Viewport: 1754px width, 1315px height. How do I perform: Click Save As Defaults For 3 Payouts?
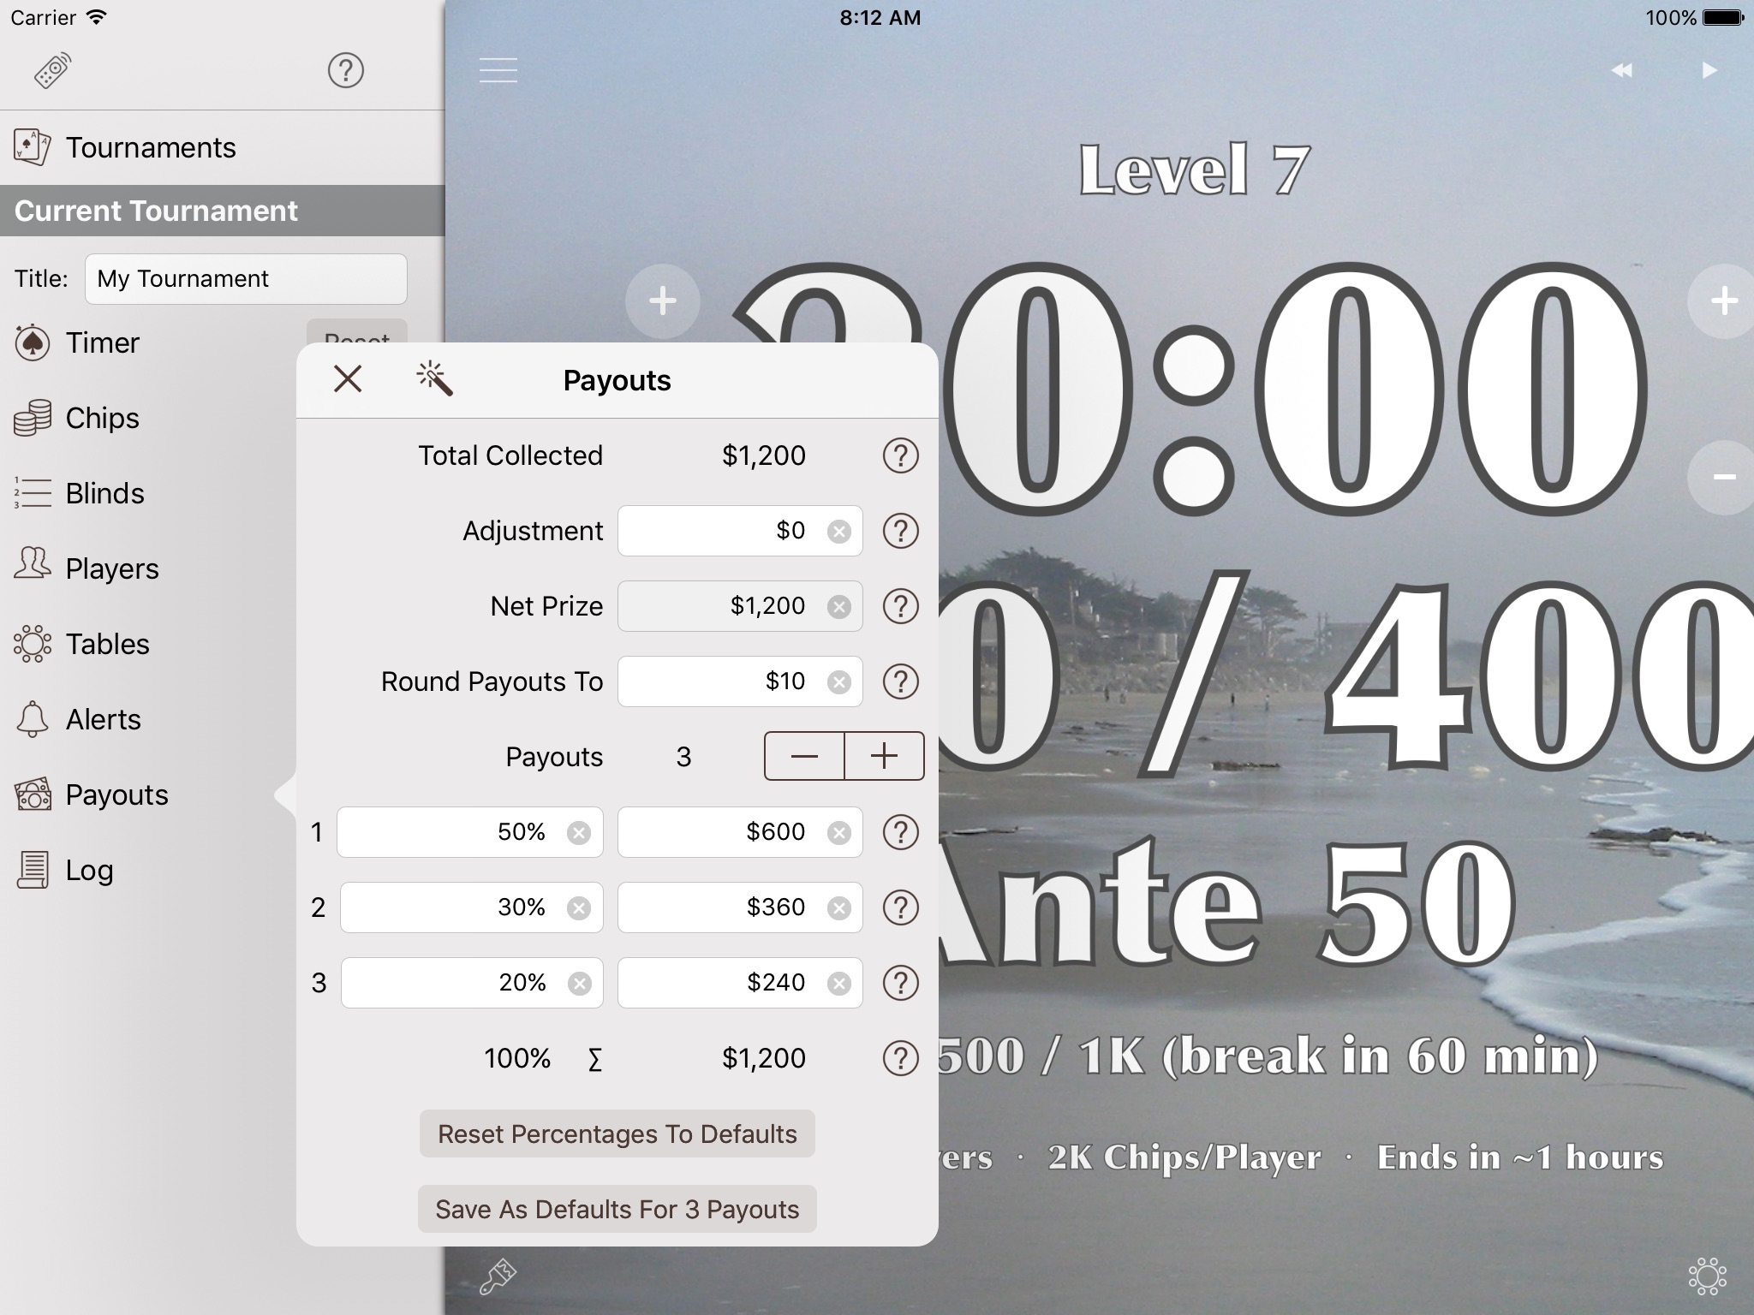pyautogui.click(x=617, y=1209)
